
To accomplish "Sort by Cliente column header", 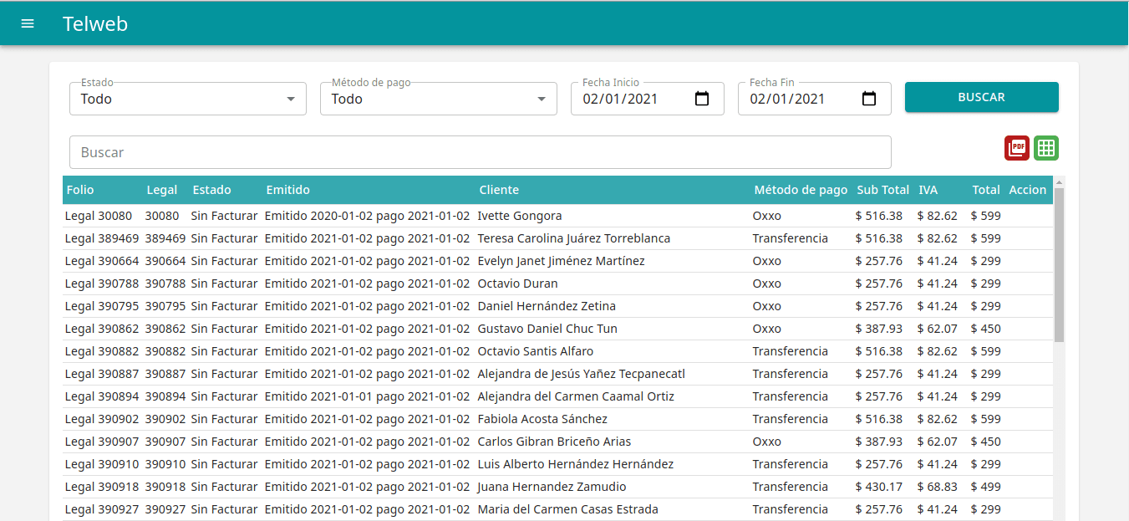I will pyautogui.click(x=499, y=190).
